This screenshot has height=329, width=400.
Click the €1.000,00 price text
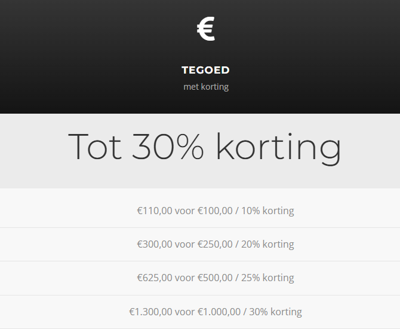(219, 312)
